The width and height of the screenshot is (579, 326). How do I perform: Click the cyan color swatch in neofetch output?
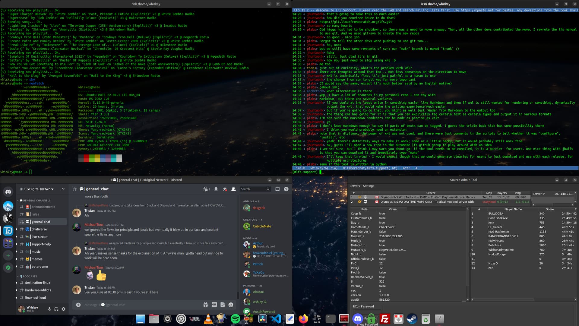114,158
